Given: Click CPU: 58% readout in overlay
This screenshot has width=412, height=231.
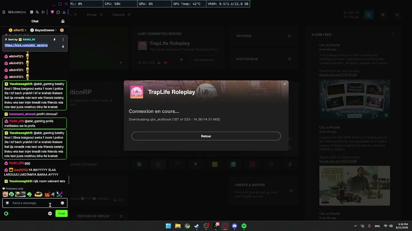Looking at the screenshot, I should (x=113, y=4).
